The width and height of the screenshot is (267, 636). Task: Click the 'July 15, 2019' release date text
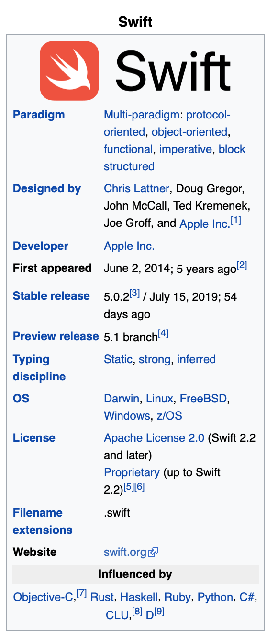[x=184, y=297]
